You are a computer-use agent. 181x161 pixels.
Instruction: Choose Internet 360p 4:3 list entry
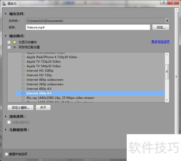point(90,93)
